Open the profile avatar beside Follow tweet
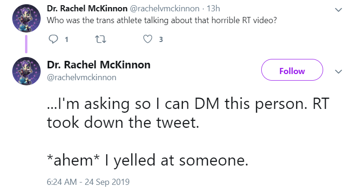 click(x=26, y=71)
